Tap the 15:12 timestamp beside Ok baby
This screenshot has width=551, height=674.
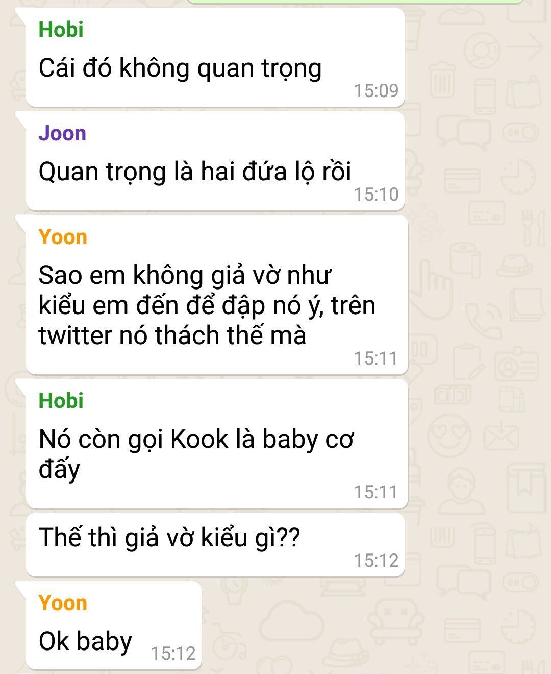[x=173, y=653]
